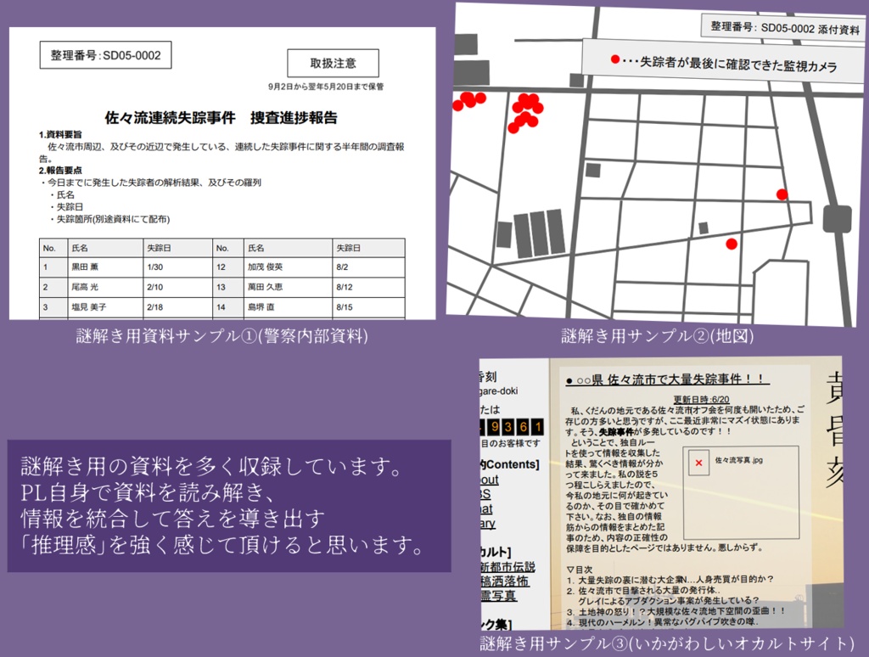Click the bold 失踪事件 text in the article
Image resolution: width=869 pixels, height=657 pixels.
point(618,431)
